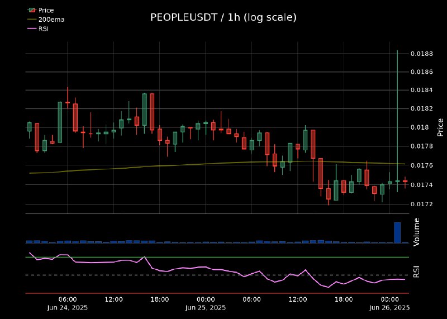Click the vertical 'RSI' axis title
This screenshot has width=447, height=319.
[416, 272]
